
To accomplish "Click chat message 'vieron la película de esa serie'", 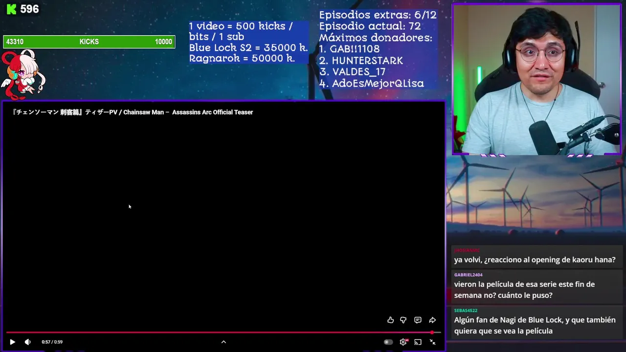I will pyautogui.click(x=524, y=290).
